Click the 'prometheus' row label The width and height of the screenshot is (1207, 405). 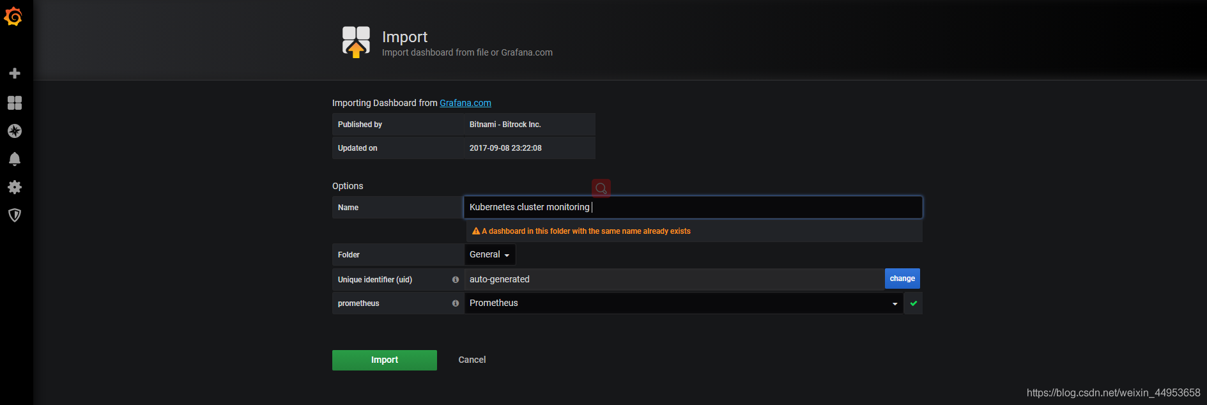pos(358,303)
